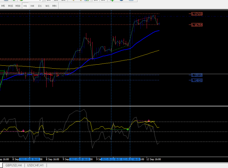
Task: Open the USDCHF,H1 chart tab
Action: [x=35, y=165]
